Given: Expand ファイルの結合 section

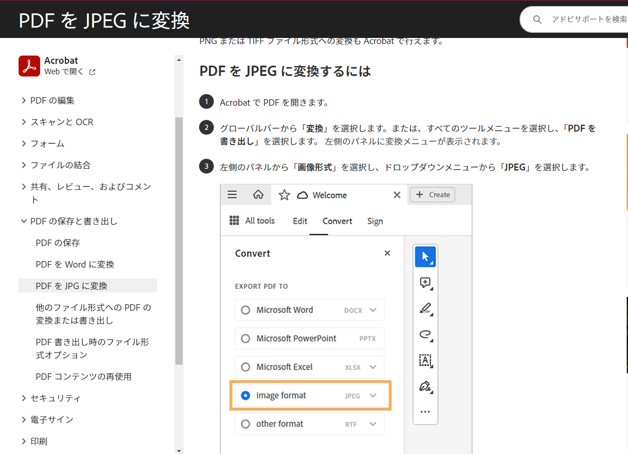Looking at the screenshot, I should 24,165.
